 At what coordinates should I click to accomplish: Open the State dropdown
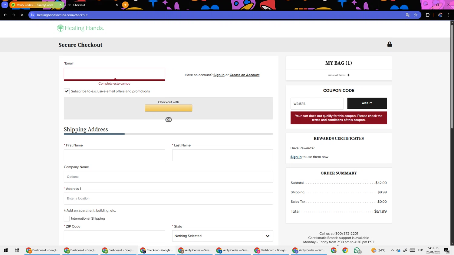pos(222,236)
